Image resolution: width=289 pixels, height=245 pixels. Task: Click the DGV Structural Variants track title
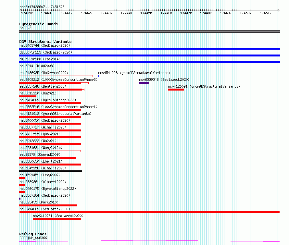45,42
